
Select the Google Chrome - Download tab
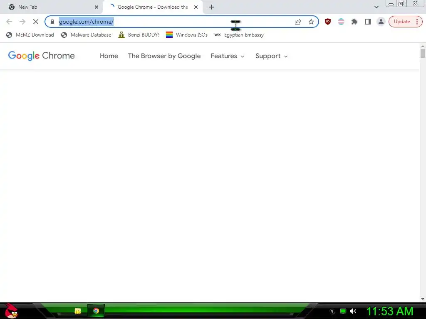[152, 7]
